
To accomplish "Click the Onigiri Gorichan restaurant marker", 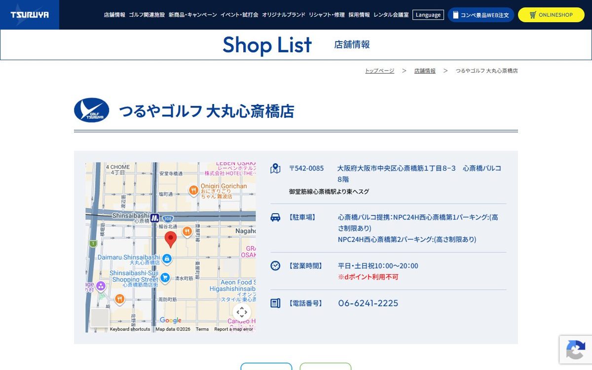I will (193, 190).
